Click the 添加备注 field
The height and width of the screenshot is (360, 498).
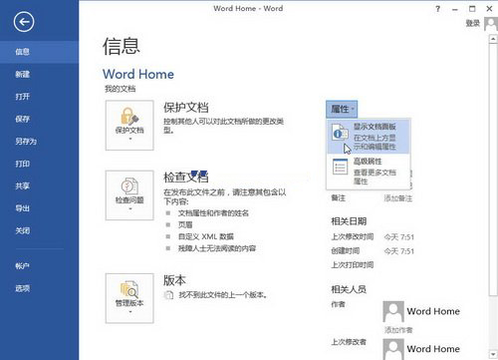pos(398,198)
